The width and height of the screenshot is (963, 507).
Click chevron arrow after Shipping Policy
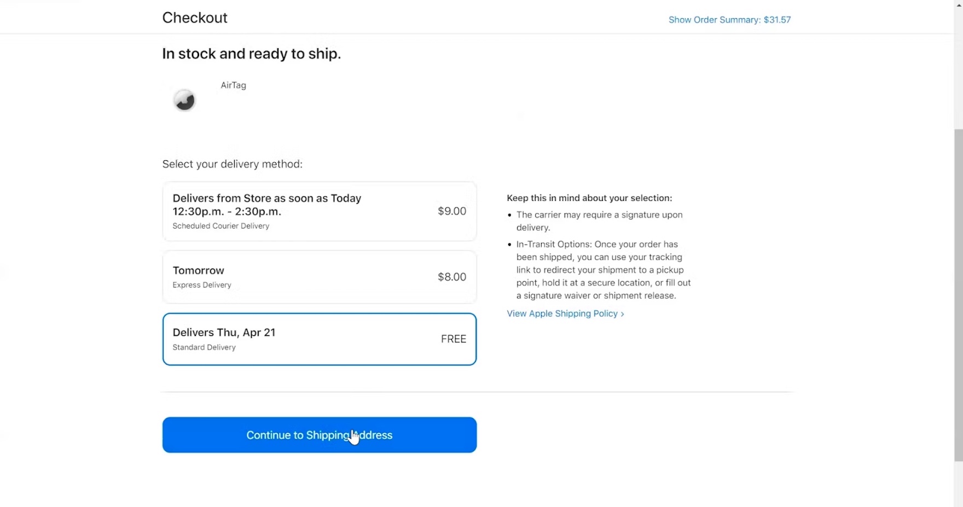click(x=622, y=314)
